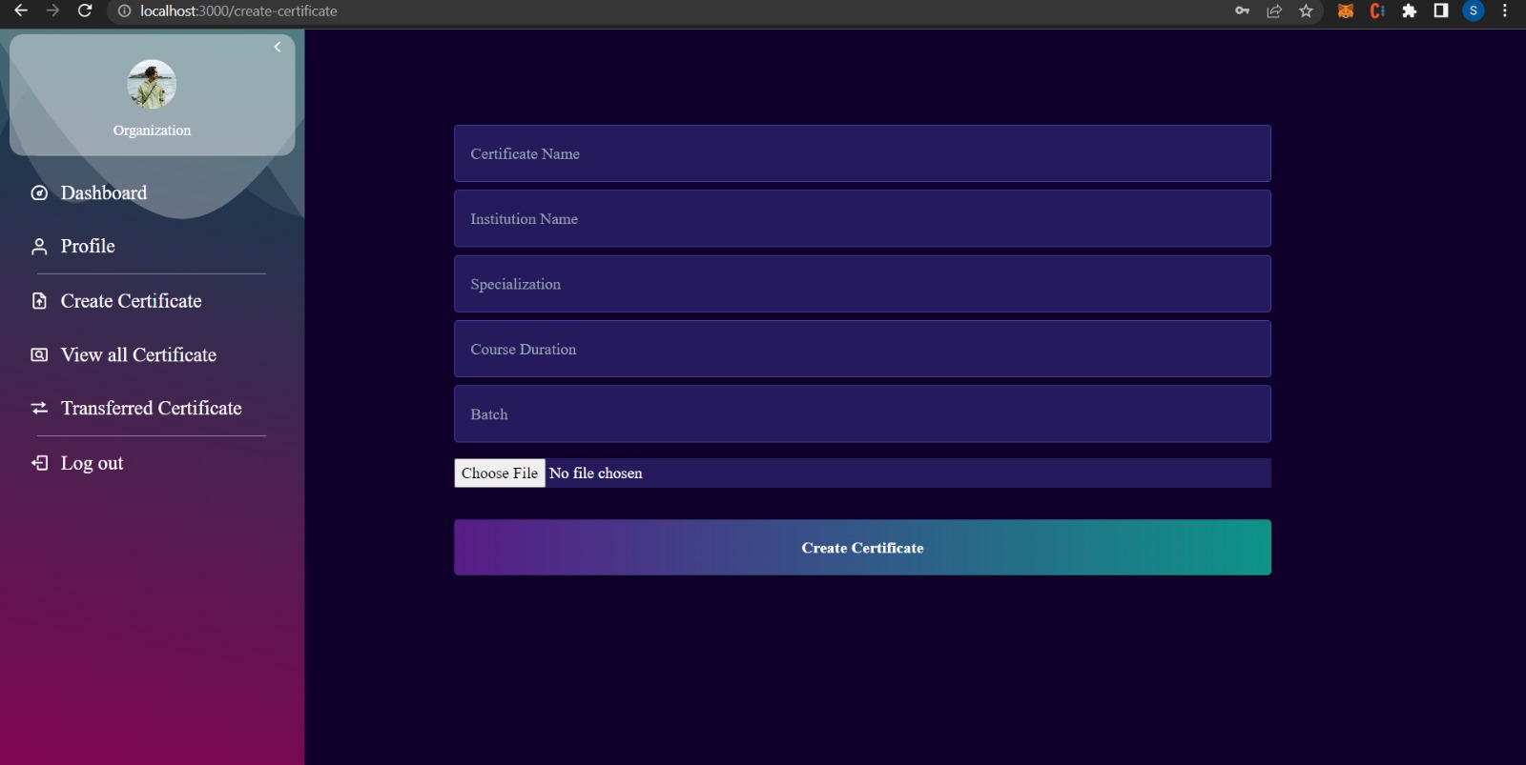Click the Create Certificate file icon

[x=39, y=301]
